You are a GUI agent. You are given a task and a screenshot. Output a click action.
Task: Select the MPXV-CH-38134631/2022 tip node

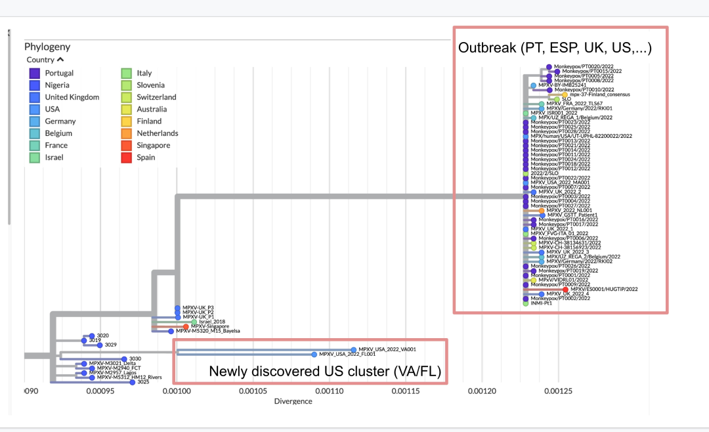coord(534,244)
